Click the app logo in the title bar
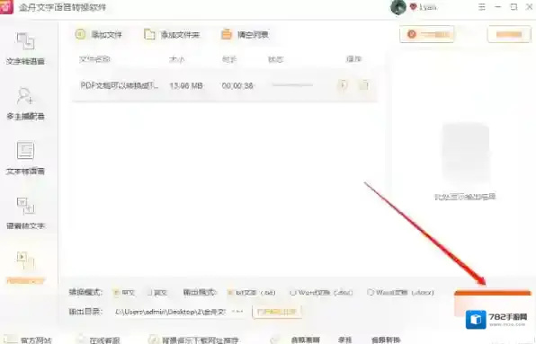This screenshot has width=536, height=344. (x=6, y=7)
